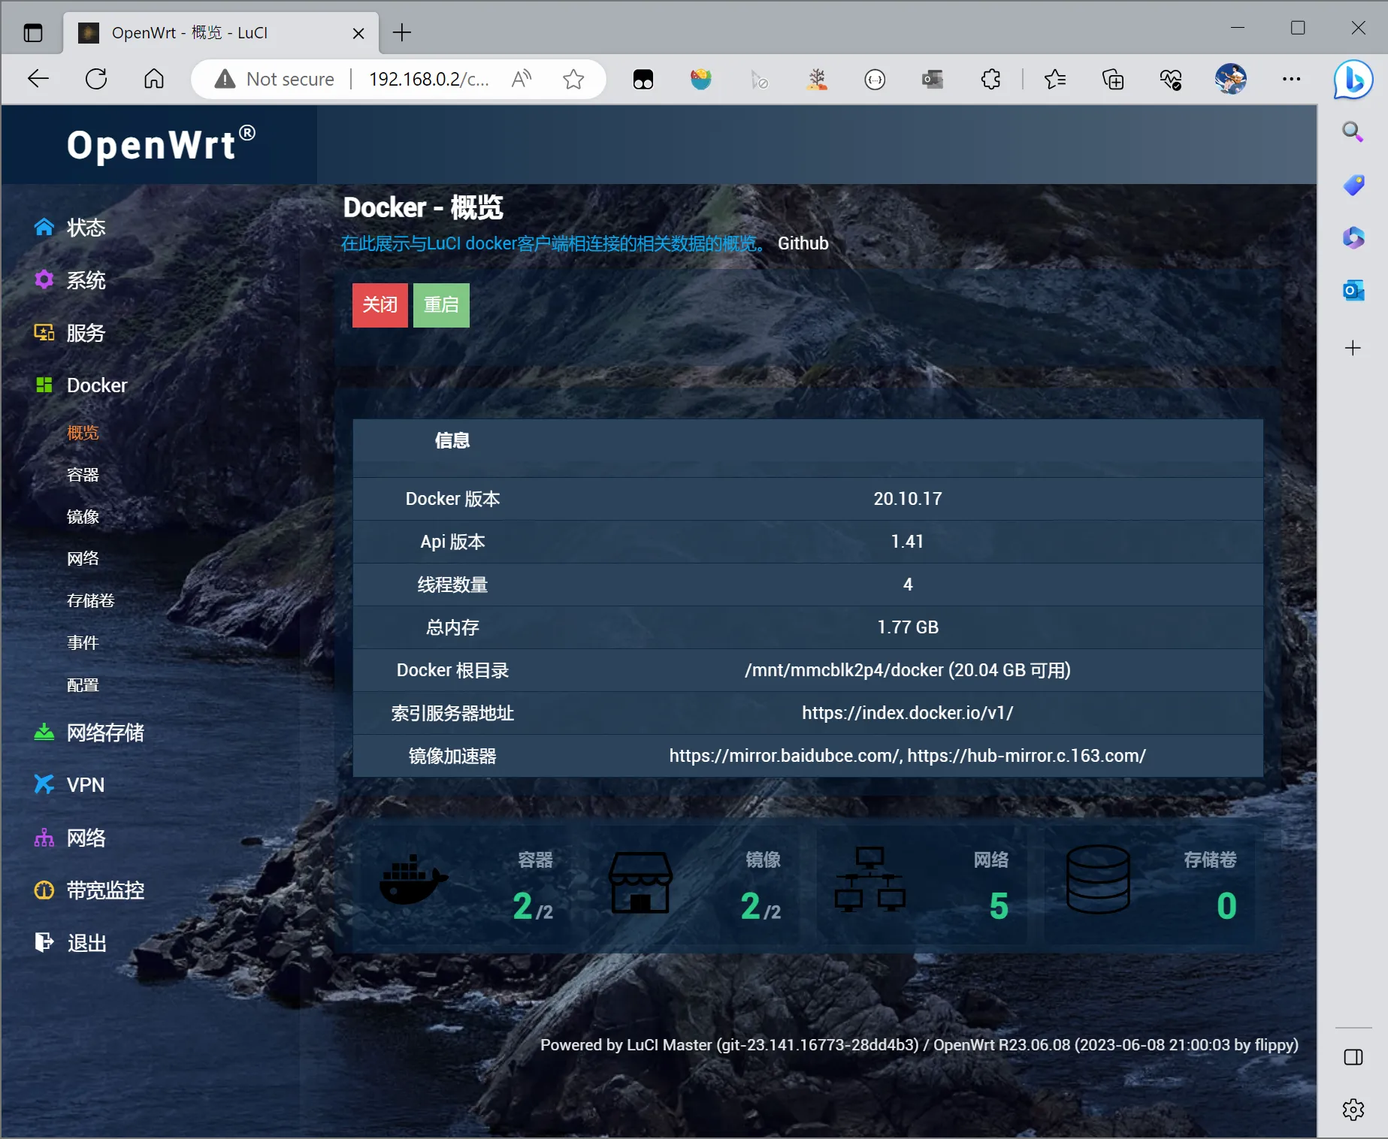Click the address bar URL field

(x=428, y=79)
